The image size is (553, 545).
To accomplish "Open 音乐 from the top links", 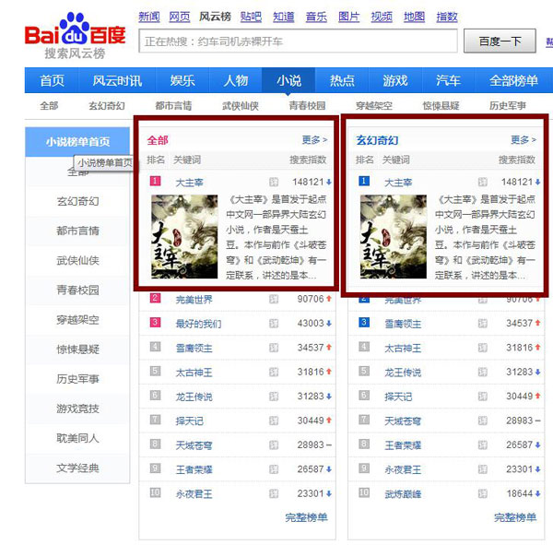I will 316,17.
